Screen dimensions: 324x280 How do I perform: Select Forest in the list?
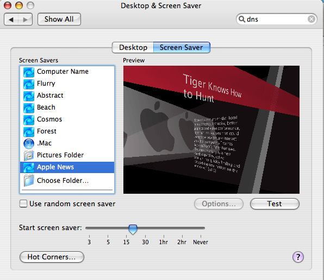[x=67, y=131]
